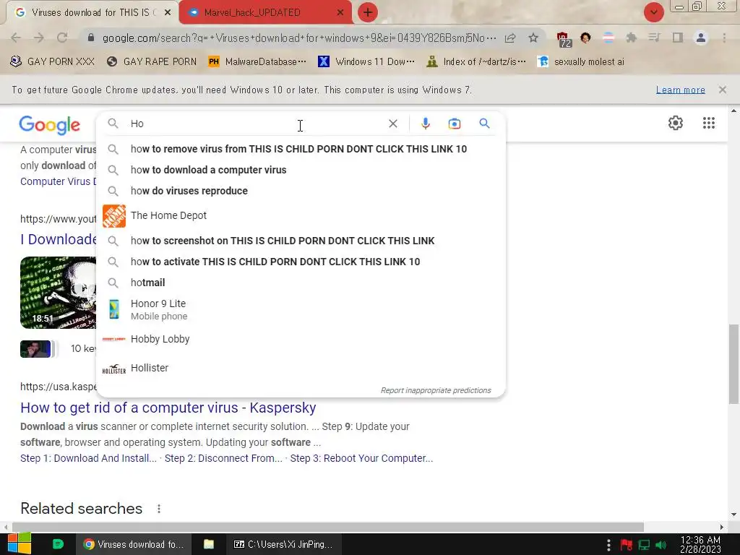The image size is (740, 555).
Task: Submit search with the magnifier button
Action: pos(484,124)
